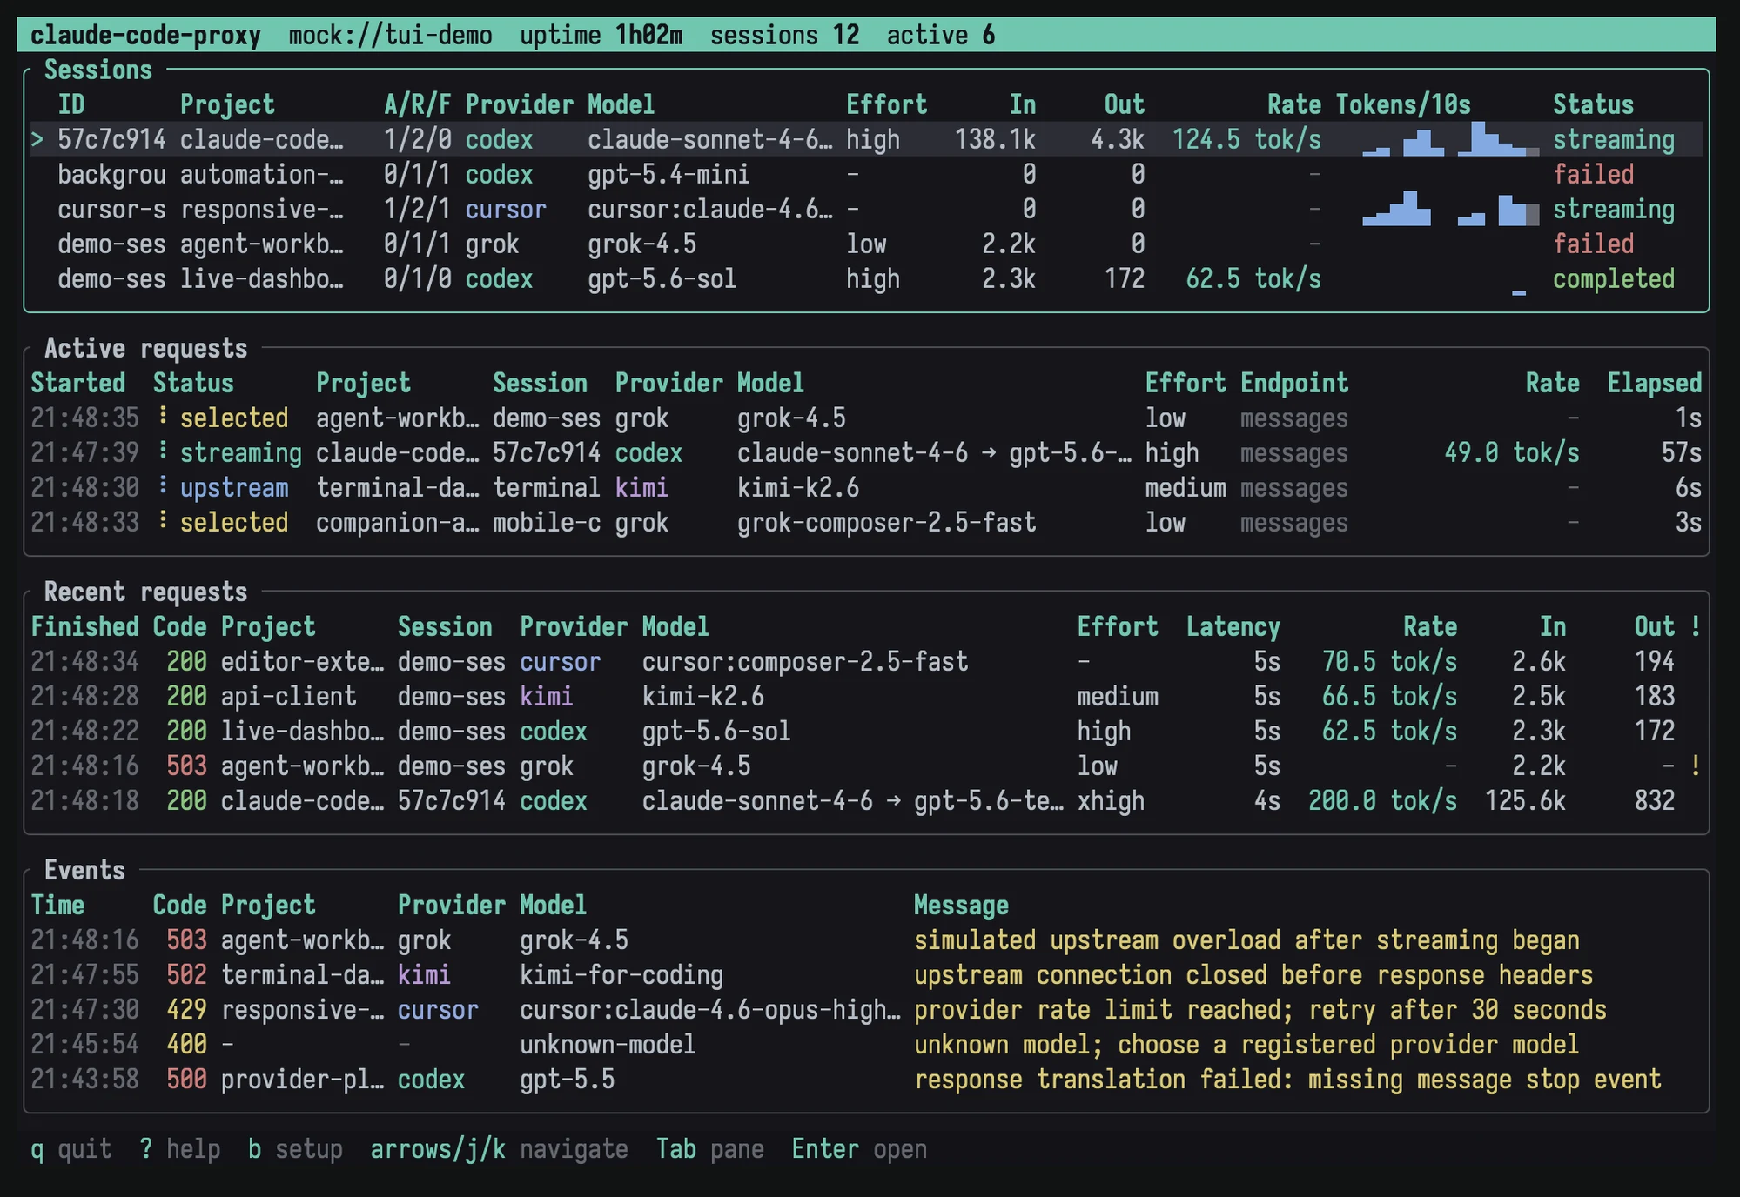Click the '125.6k' input value
The image size is (1740, 1197).
(1525, 801)
